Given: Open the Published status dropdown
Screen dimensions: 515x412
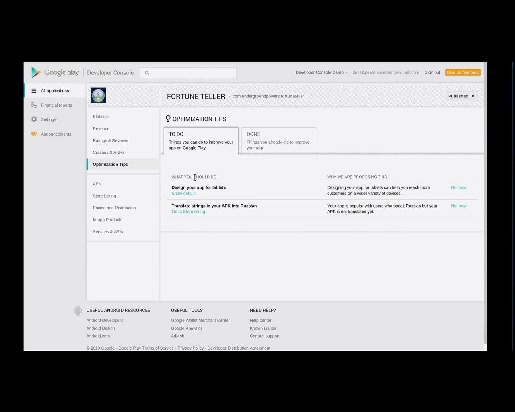Looking at the screenshot, I should [x=461, y=96].
